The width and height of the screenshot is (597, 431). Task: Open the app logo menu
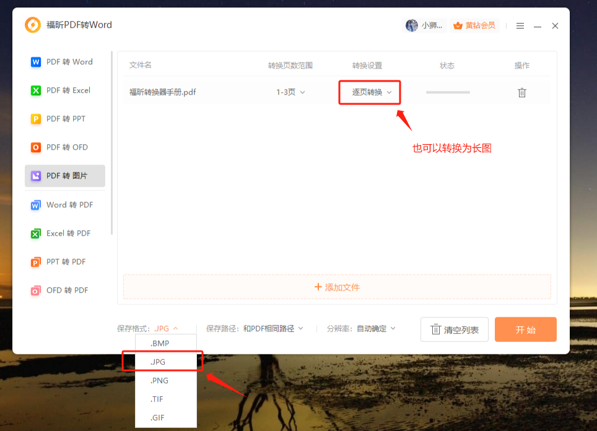tap(33, 25)
